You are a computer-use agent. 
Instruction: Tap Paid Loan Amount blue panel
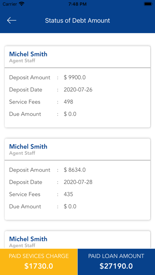pyautogui.click(x=116, y=262)
